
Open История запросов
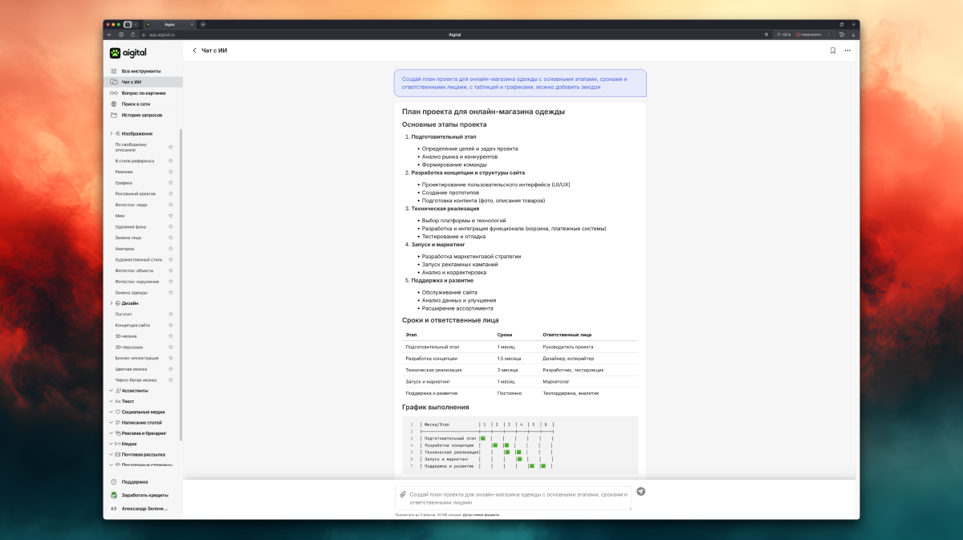point(136,115)
